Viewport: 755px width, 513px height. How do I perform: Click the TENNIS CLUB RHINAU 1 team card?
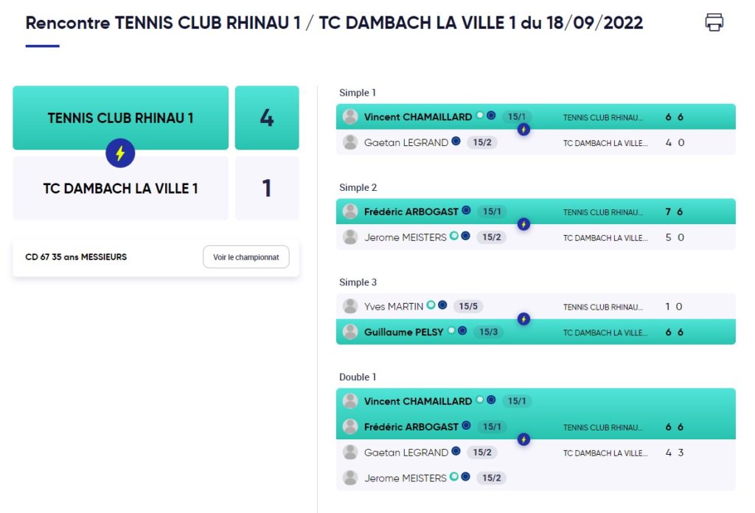tap(120, 118)
